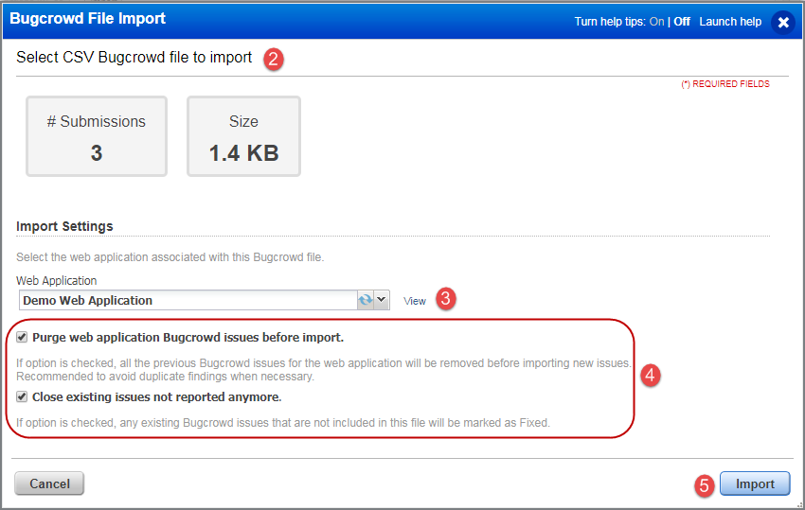Turn help tips Off
This screenshot has height=510, width=805.
[682, 22]
